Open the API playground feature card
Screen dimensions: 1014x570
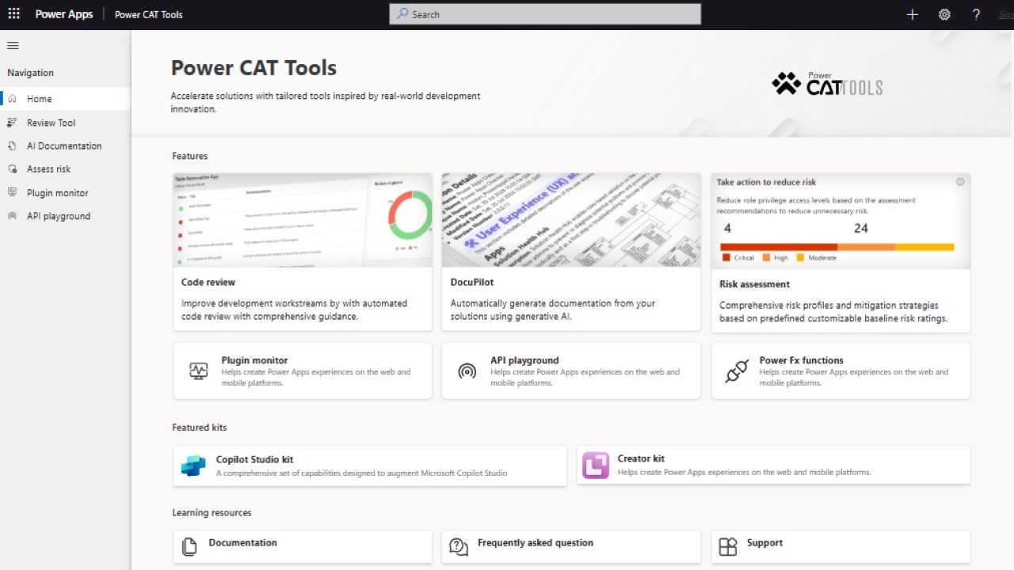coord(571,370)
